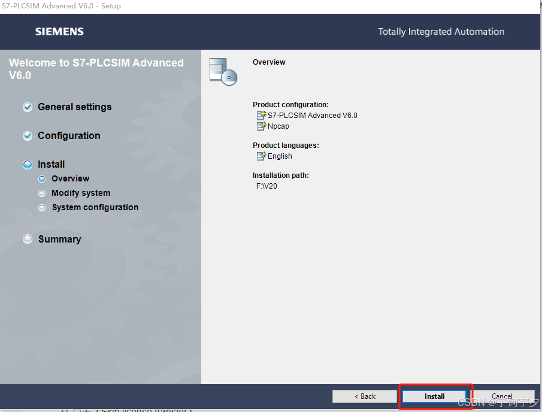Click the S7-PLCSIM Advanced V6.0 product icon
This screenshot has height=412, width=542.
(x=261, y=115)
